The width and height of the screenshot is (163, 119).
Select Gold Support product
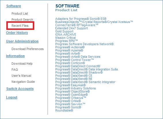tap(64, 31)
